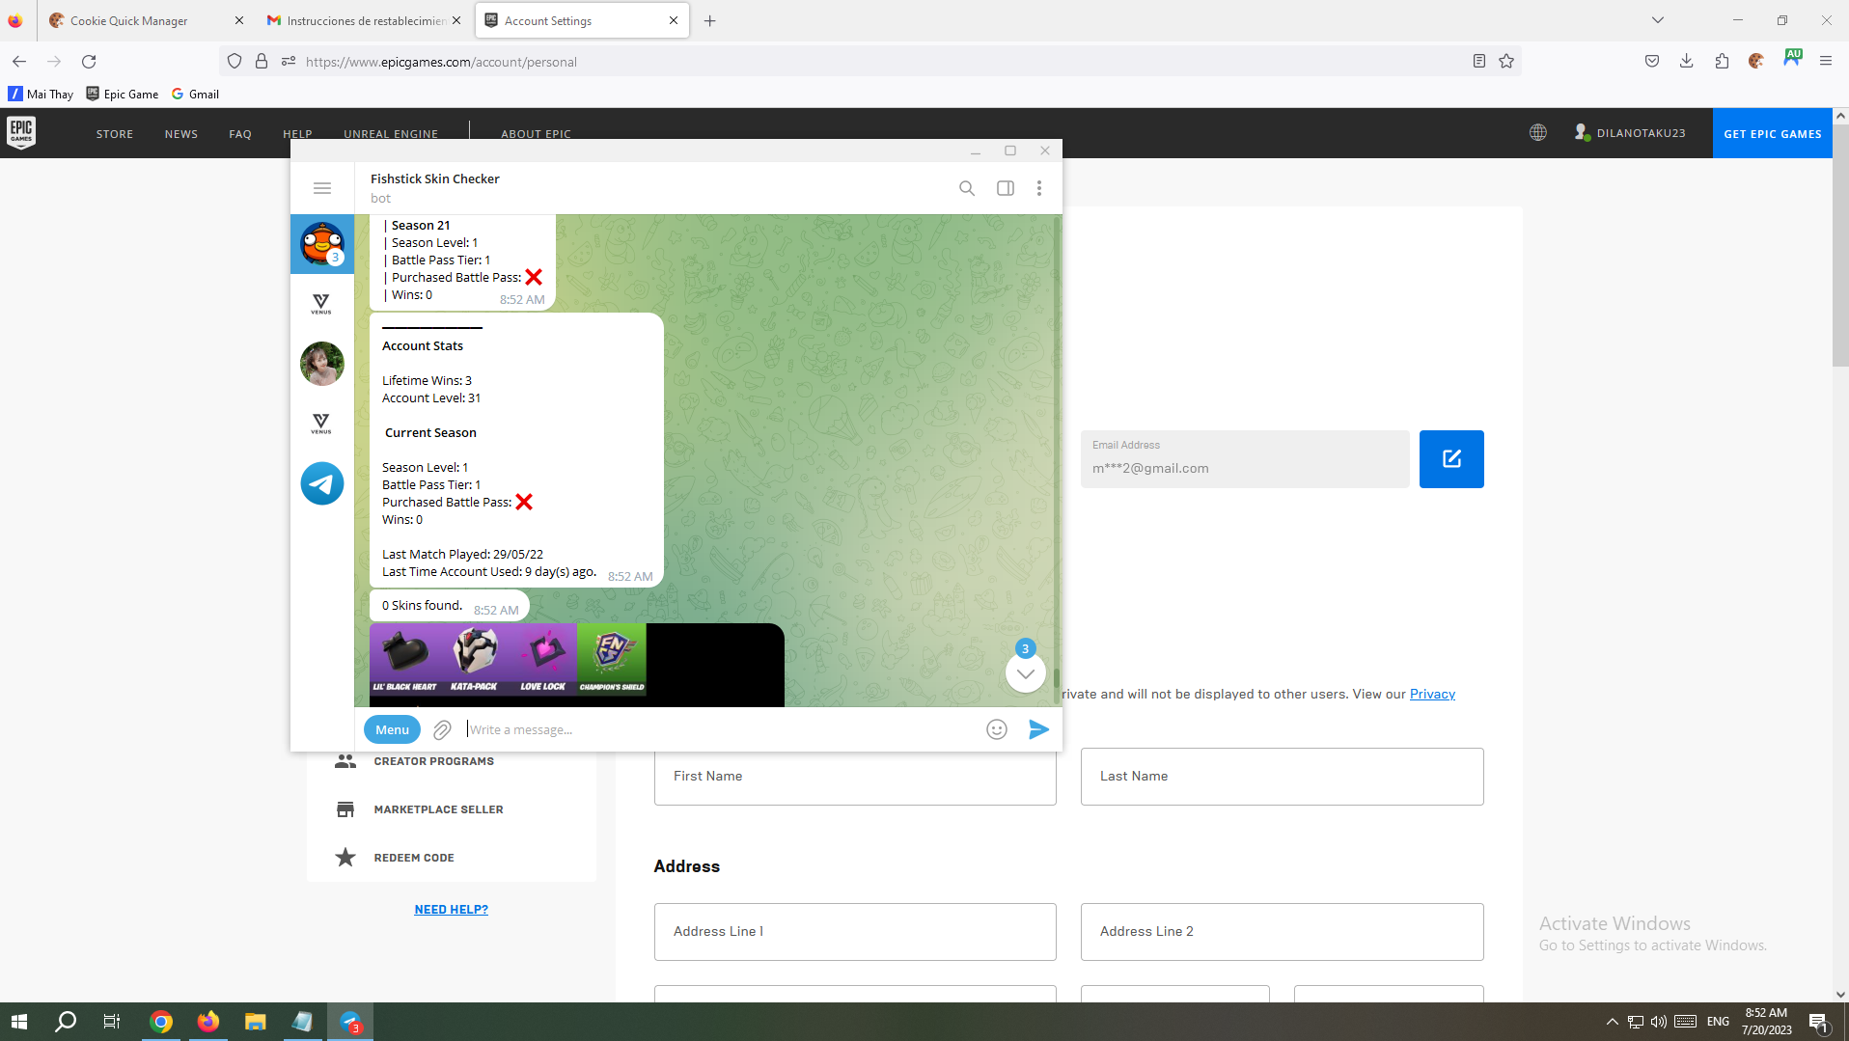
Task: Click the Epic Games logo
Action: tap(21, 132)
